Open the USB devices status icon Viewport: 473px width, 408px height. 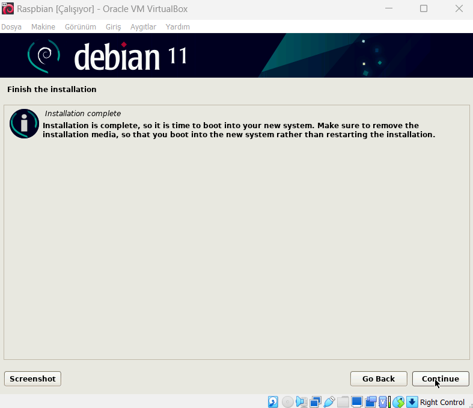pos(329,402)
